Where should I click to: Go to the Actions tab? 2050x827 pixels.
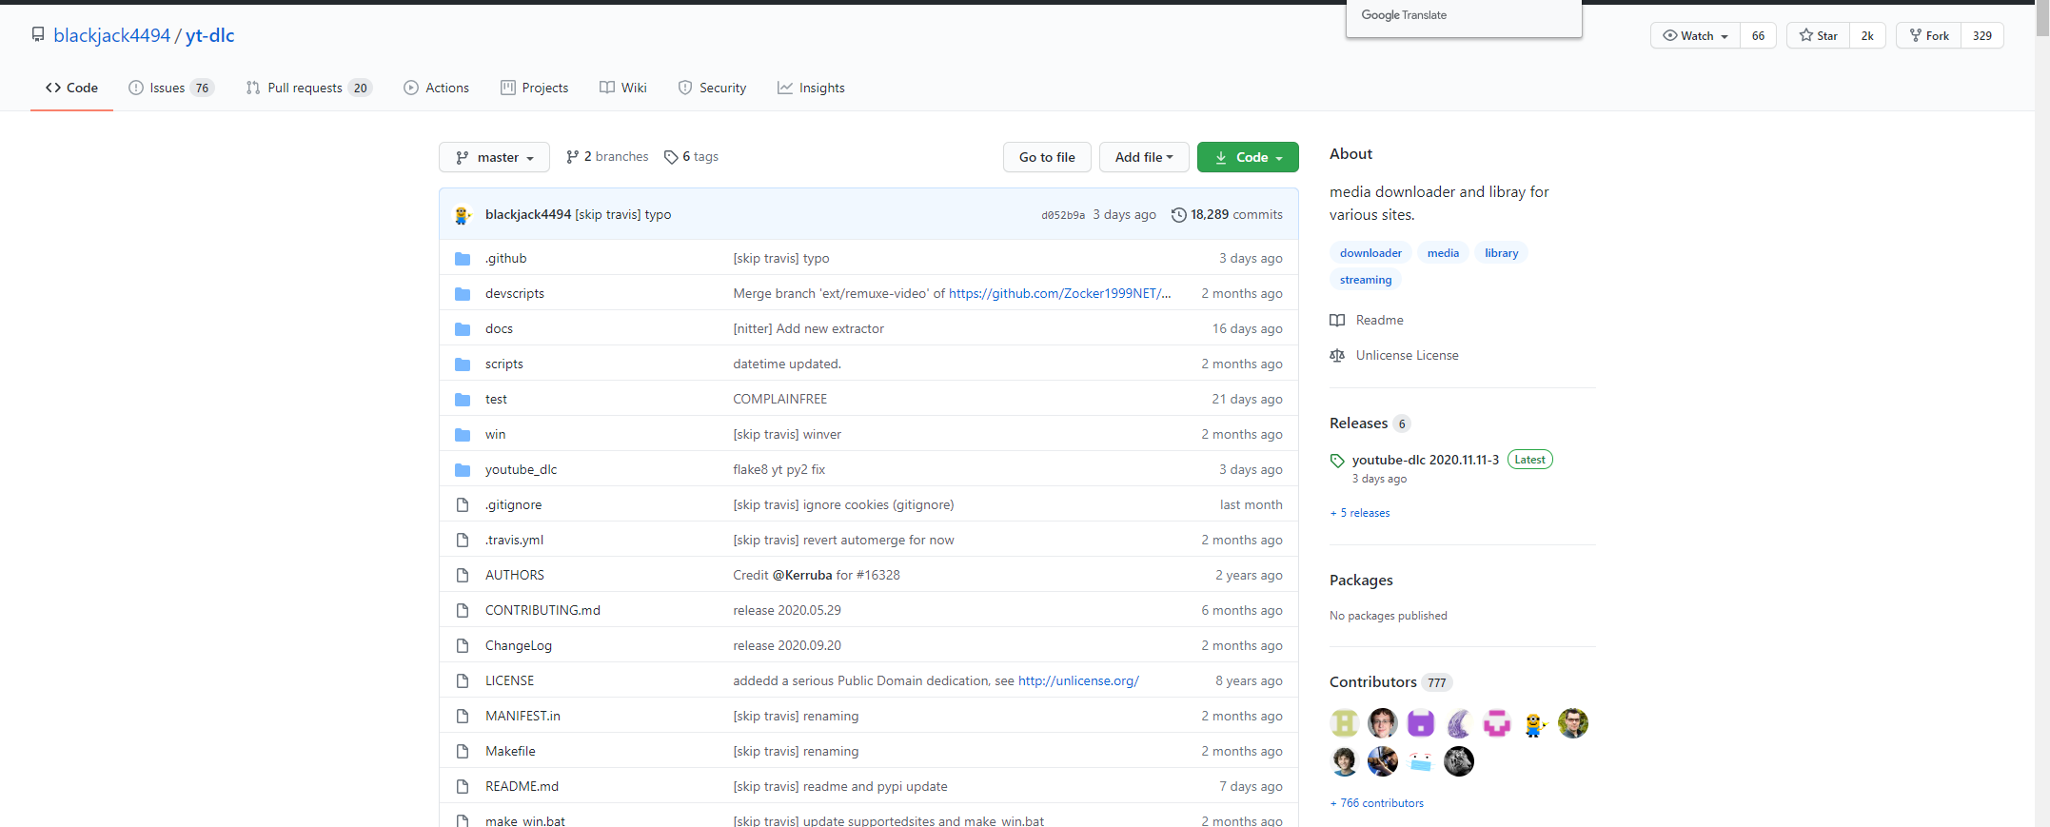click(x=436, y=88)
